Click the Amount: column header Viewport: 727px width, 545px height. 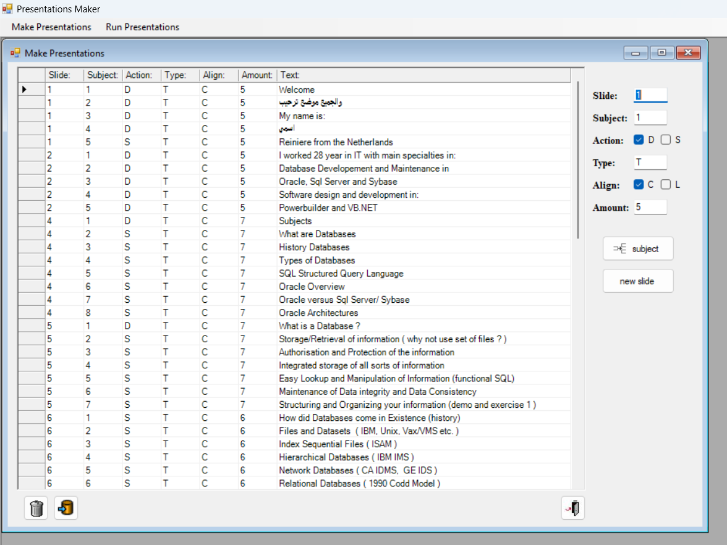[257, 75]
